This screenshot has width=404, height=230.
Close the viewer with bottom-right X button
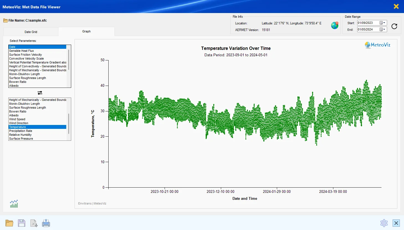tap(396, 223)
